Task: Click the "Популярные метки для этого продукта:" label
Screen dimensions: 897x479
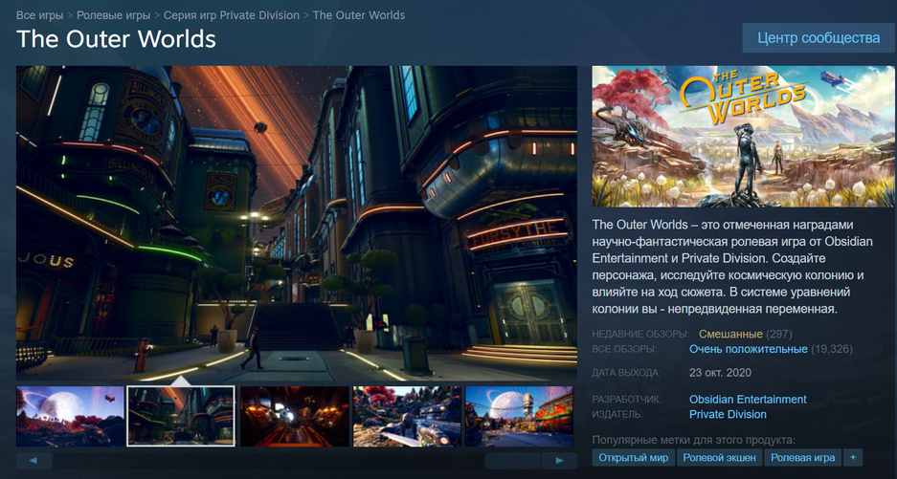Action: coord(693,440)
